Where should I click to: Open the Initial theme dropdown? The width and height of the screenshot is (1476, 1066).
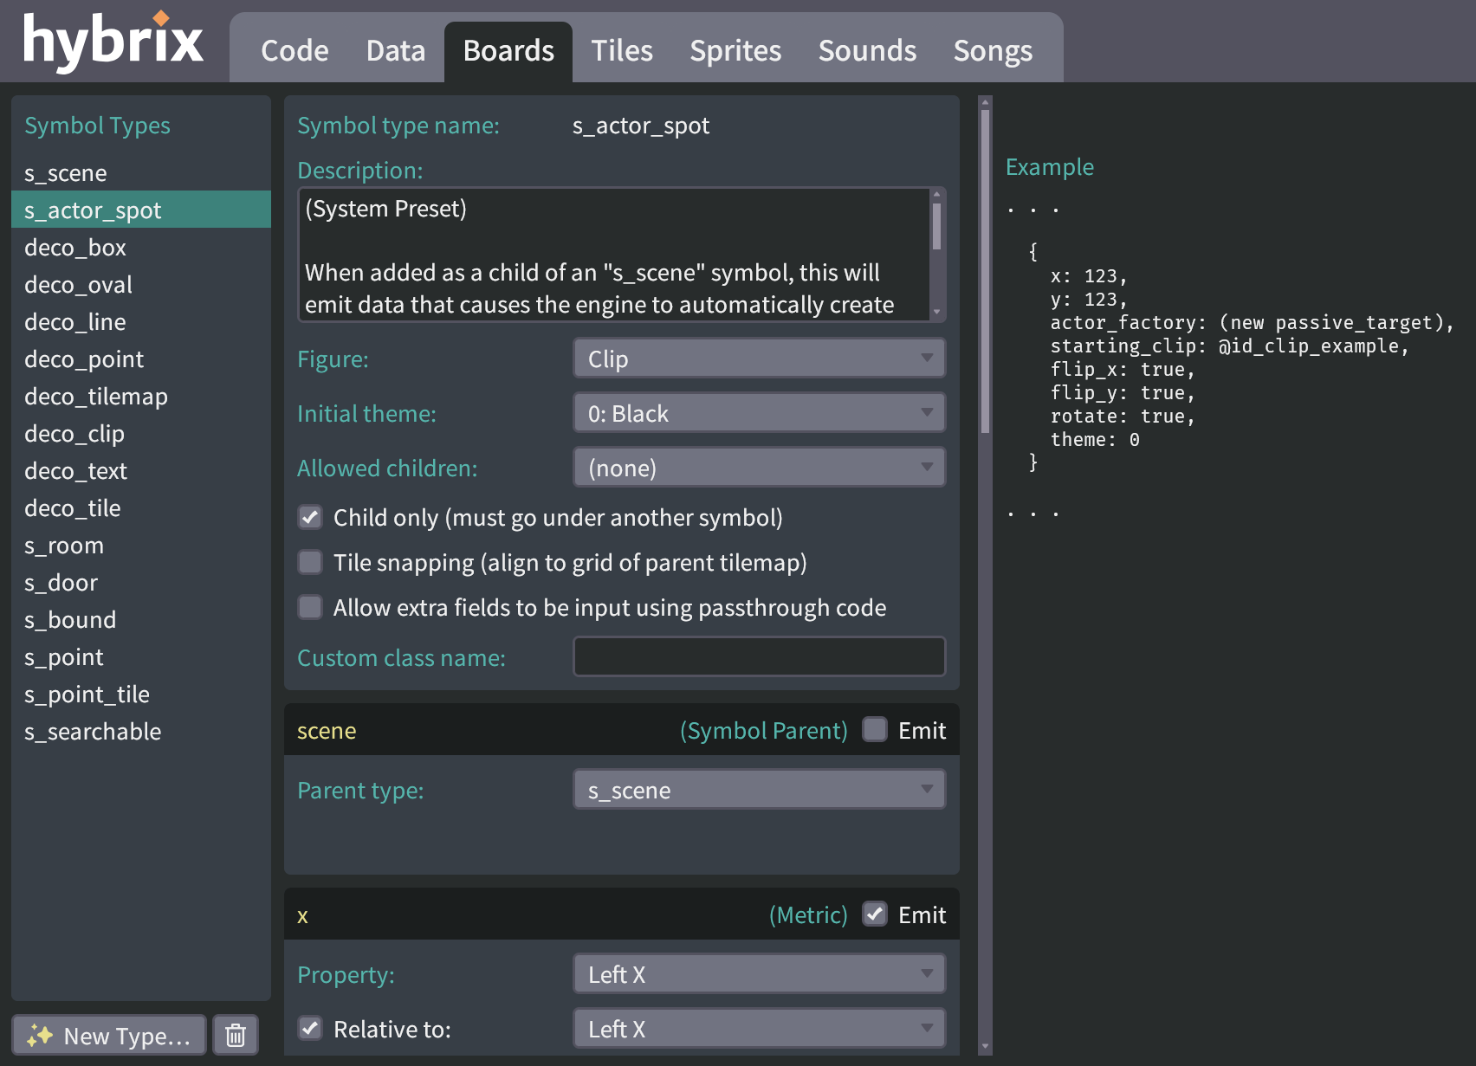[x=759, y=413]
